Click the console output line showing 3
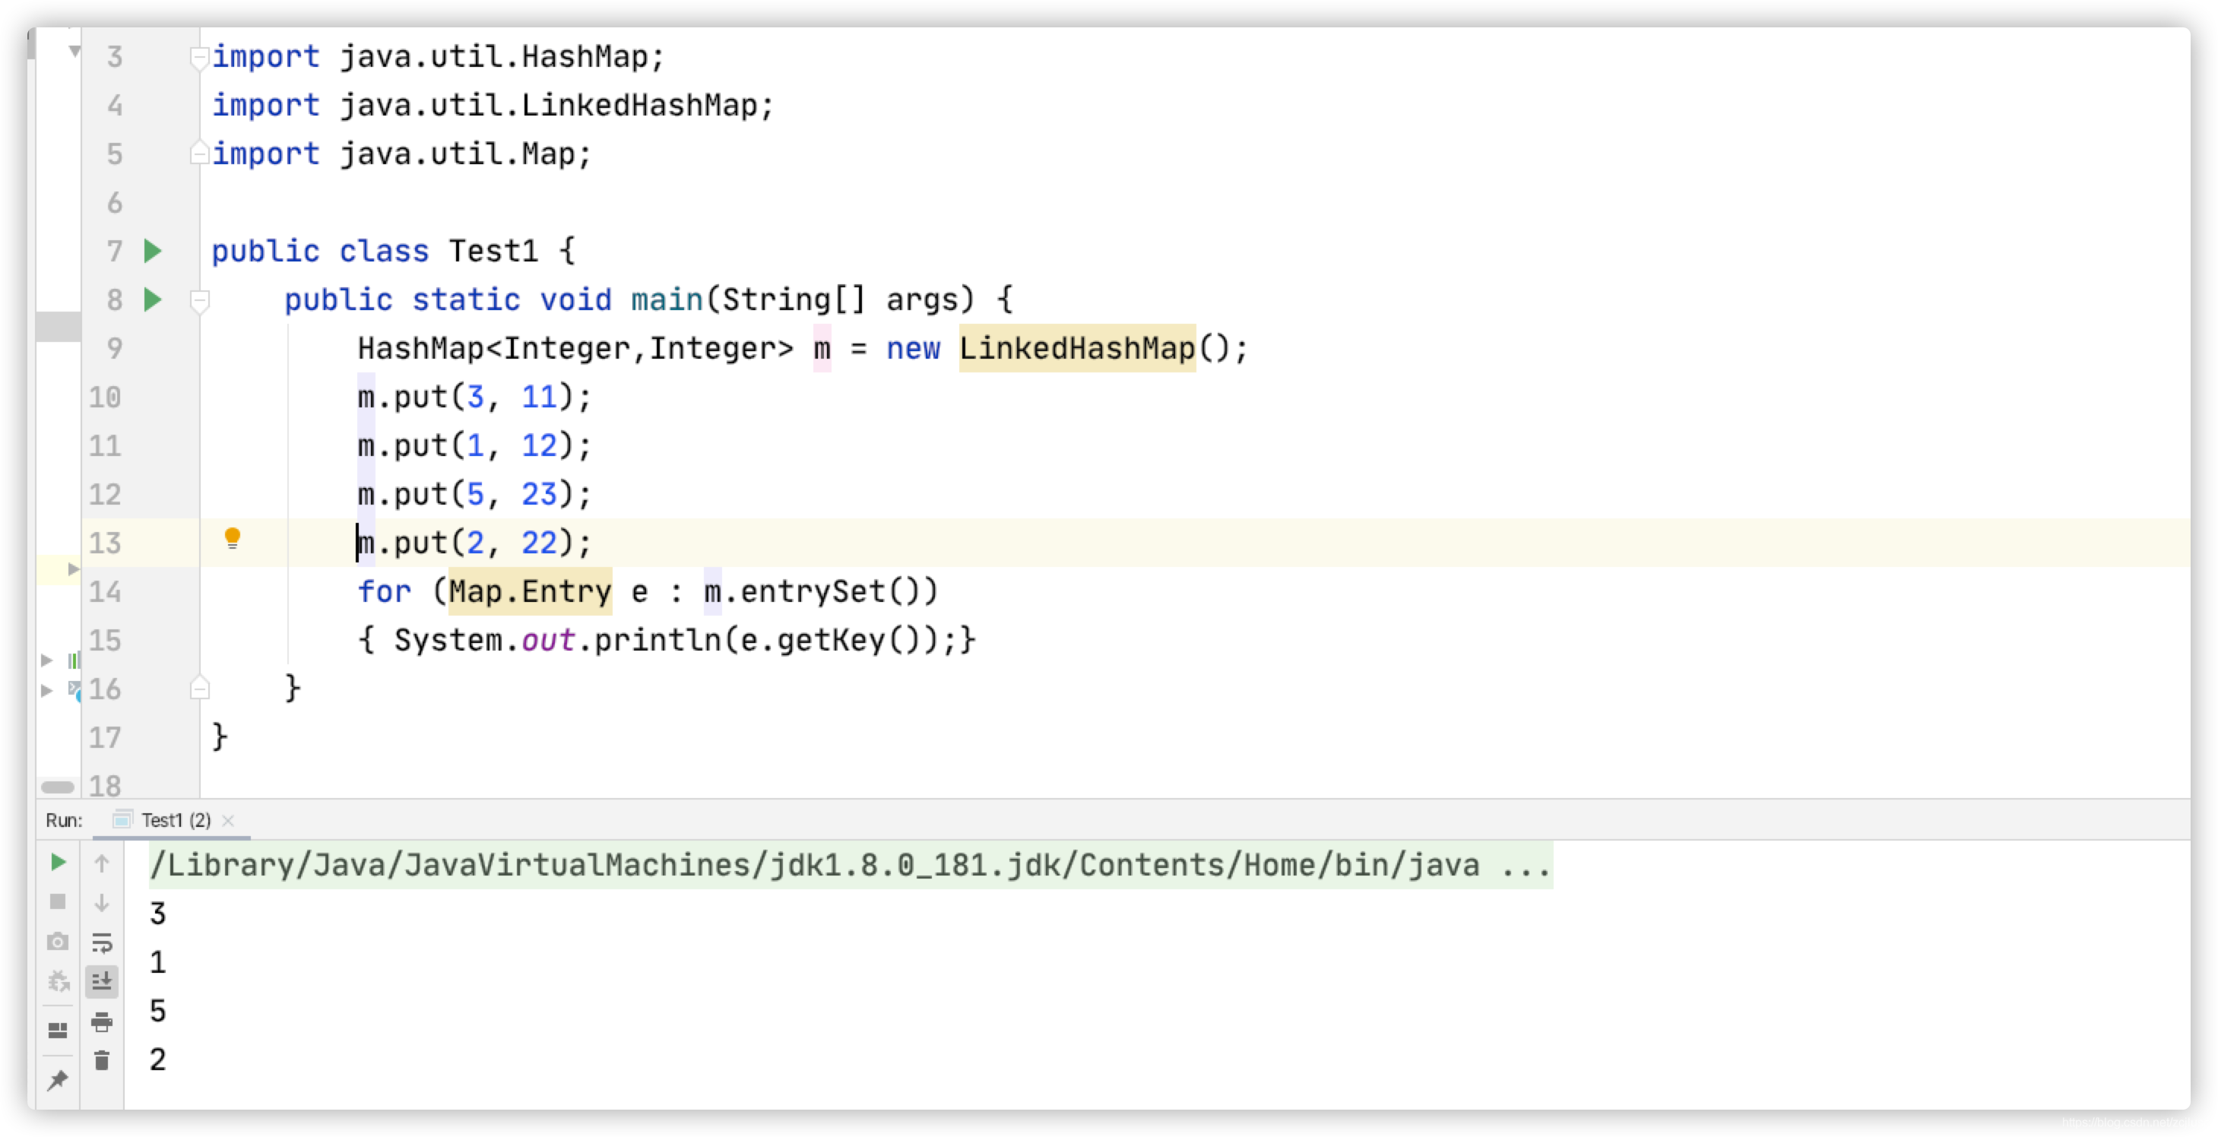 [157, 914]
